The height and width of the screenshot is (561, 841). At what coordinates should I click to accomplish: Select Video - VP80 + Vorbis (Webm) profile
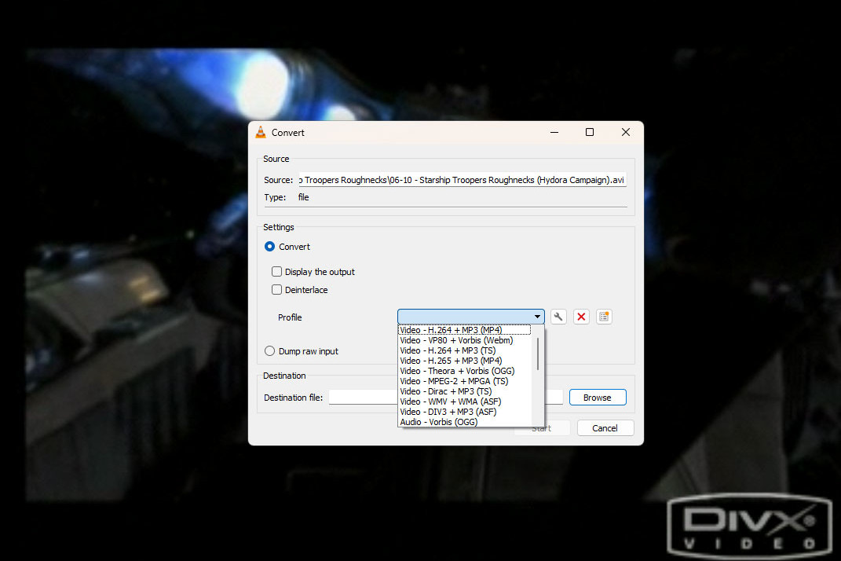pyautogui.click(x=455, y=339)
